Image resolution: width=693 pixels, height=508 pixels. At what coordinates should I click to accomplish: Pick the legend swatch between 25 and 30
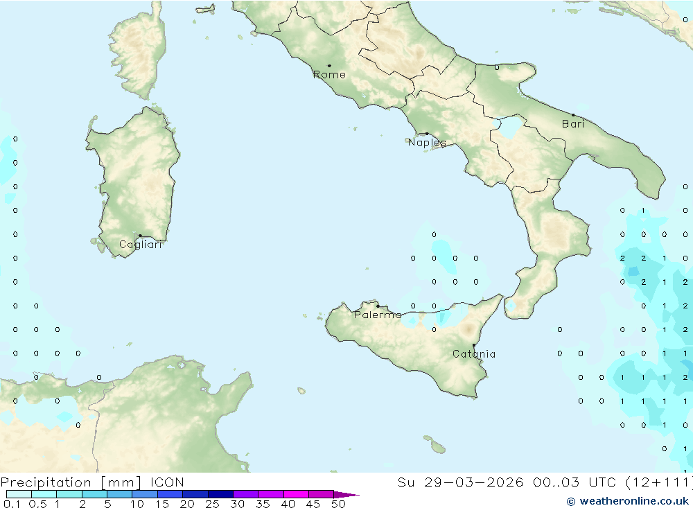[220, 494]
